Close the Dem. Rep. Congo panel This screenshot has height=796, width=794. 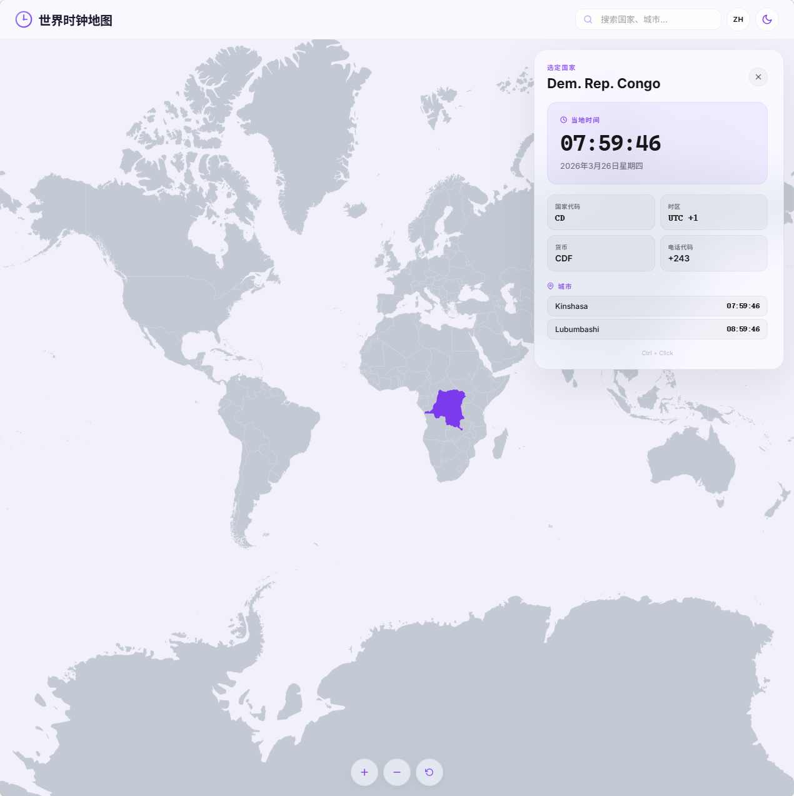758,77
